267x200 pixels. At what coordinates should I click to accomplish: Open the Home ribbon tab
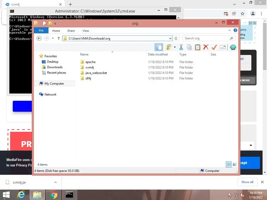pos(56,31)
